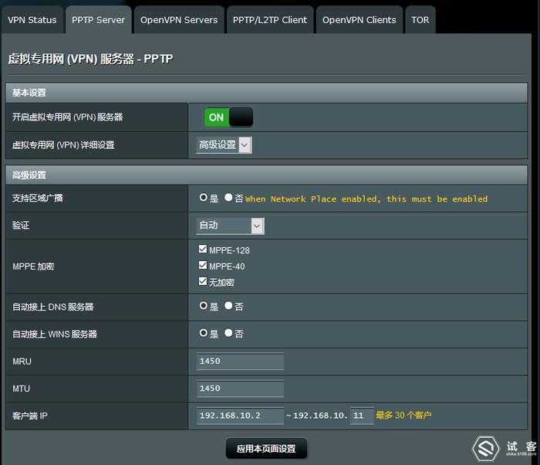Select 否 for broadcast support
Screen dimensions: 540x465
point(228,197)
